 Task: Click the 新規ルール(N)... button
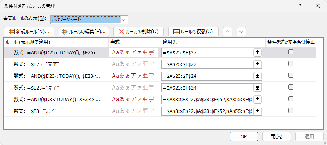(x=29, y=32)
